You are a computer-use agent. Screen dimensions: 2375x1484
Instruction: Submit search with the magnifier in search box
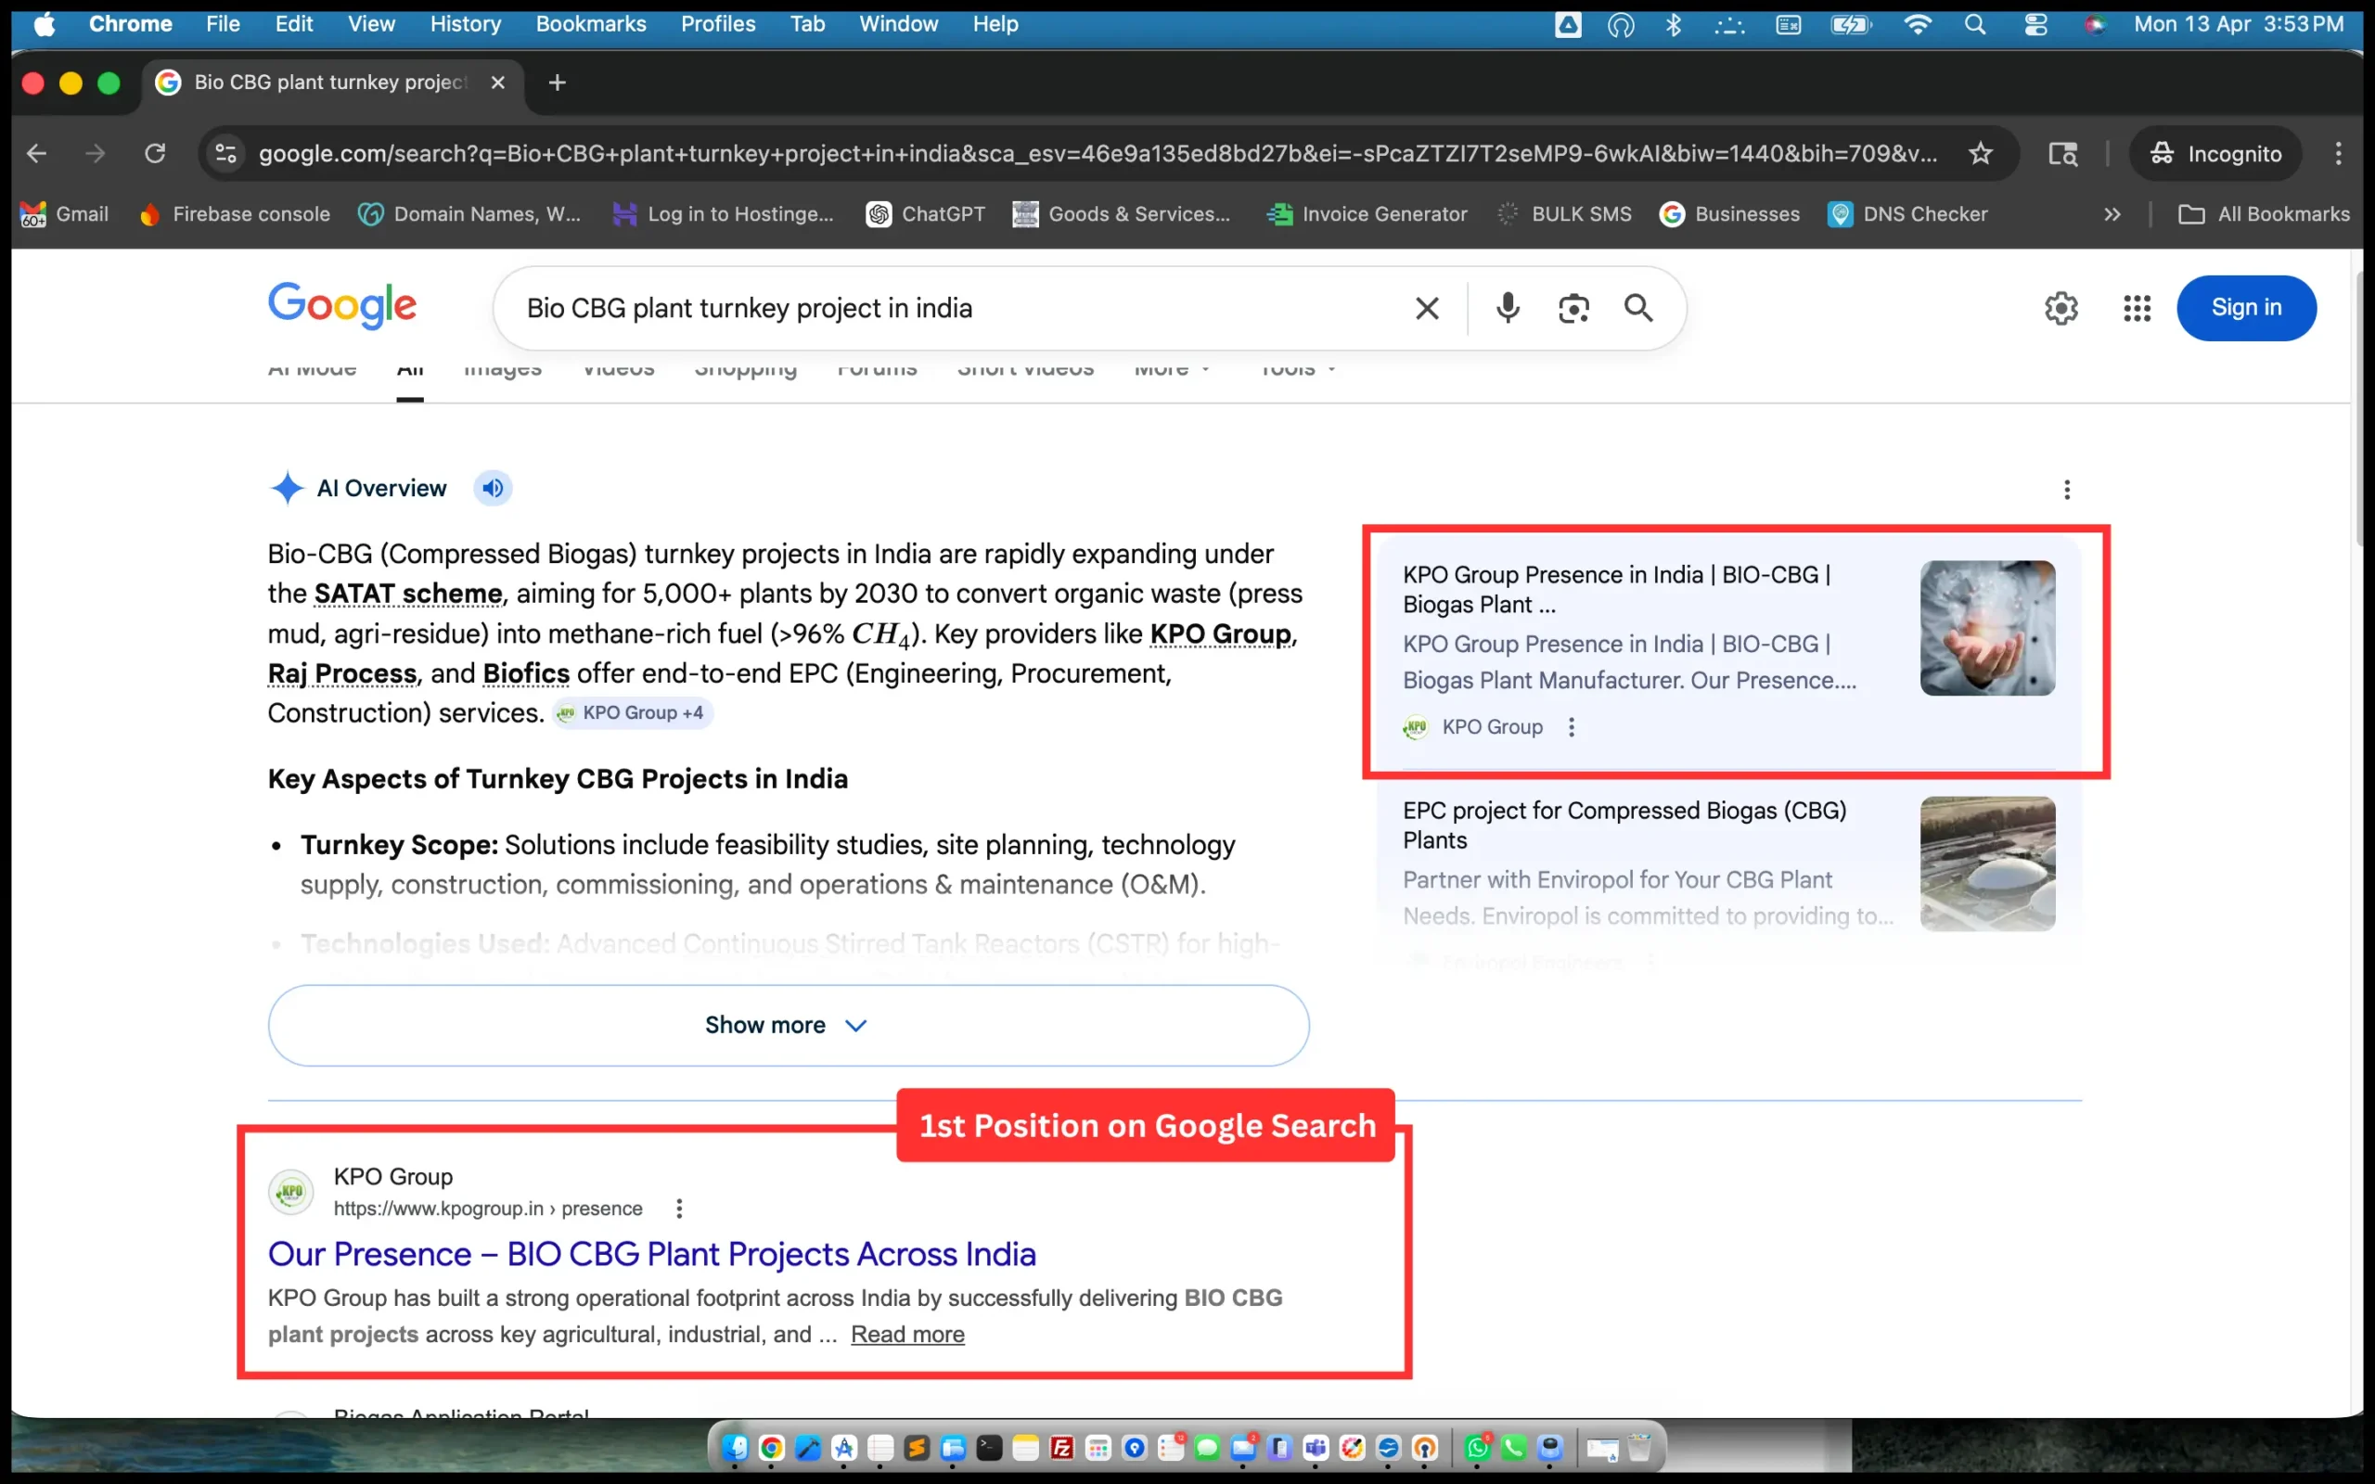click(x=1638, y=308)
